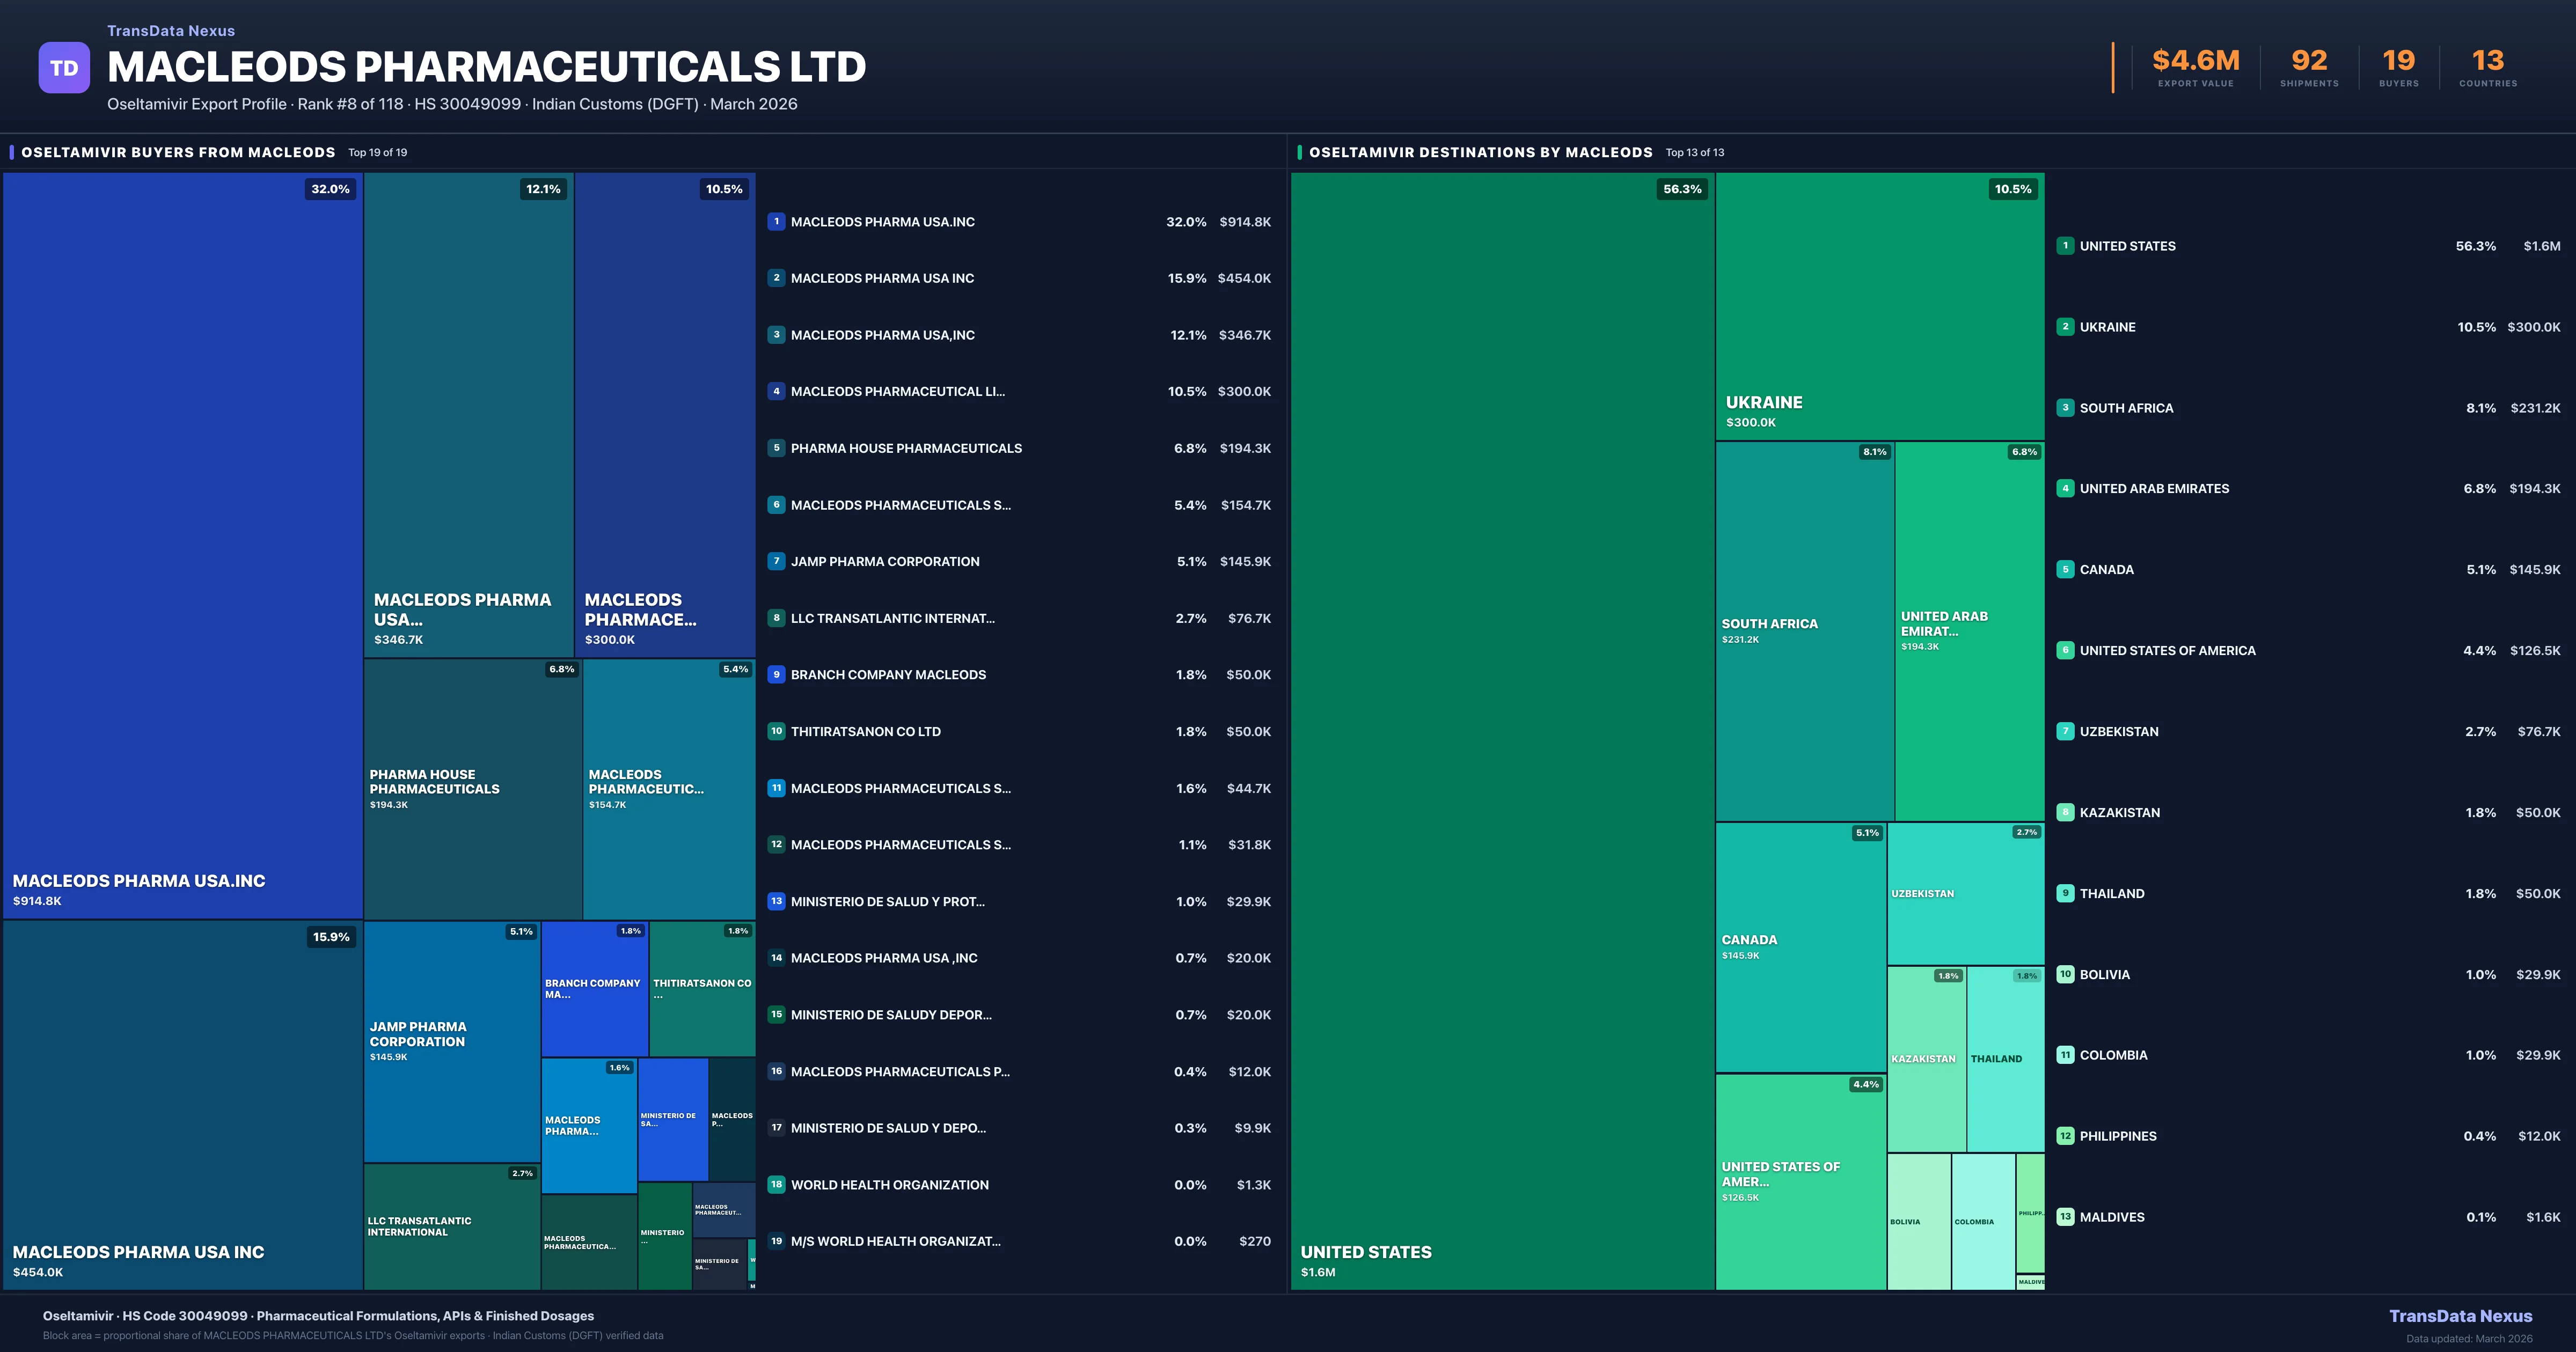
Task: Click the Oseltamivir Destinations By Macleods heading
Action: coord(1480,152)
